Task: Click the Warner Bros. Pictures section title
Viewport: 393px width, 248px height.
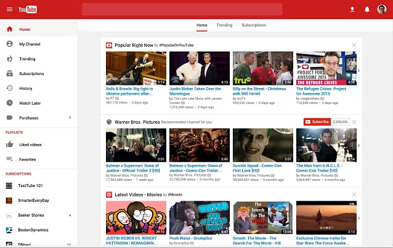Action: coord(137,122)
